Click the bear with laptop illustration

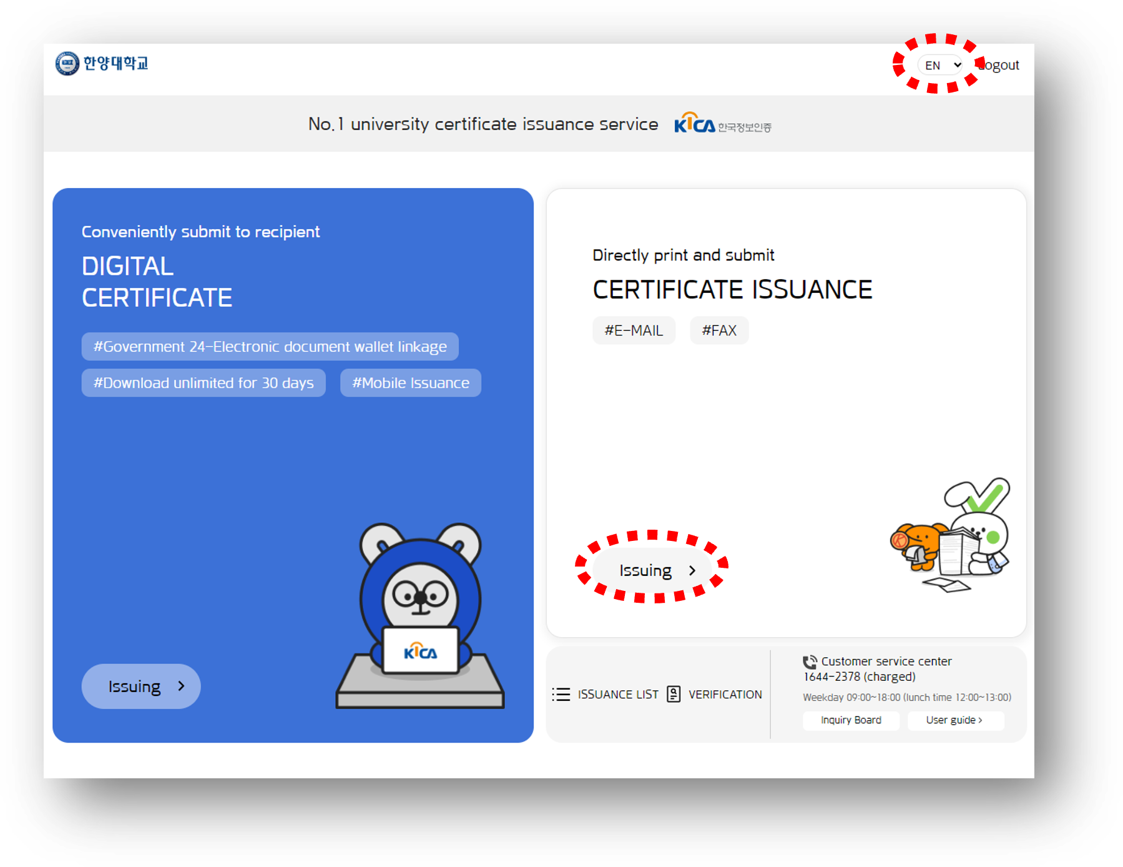(x=420, y=615)
